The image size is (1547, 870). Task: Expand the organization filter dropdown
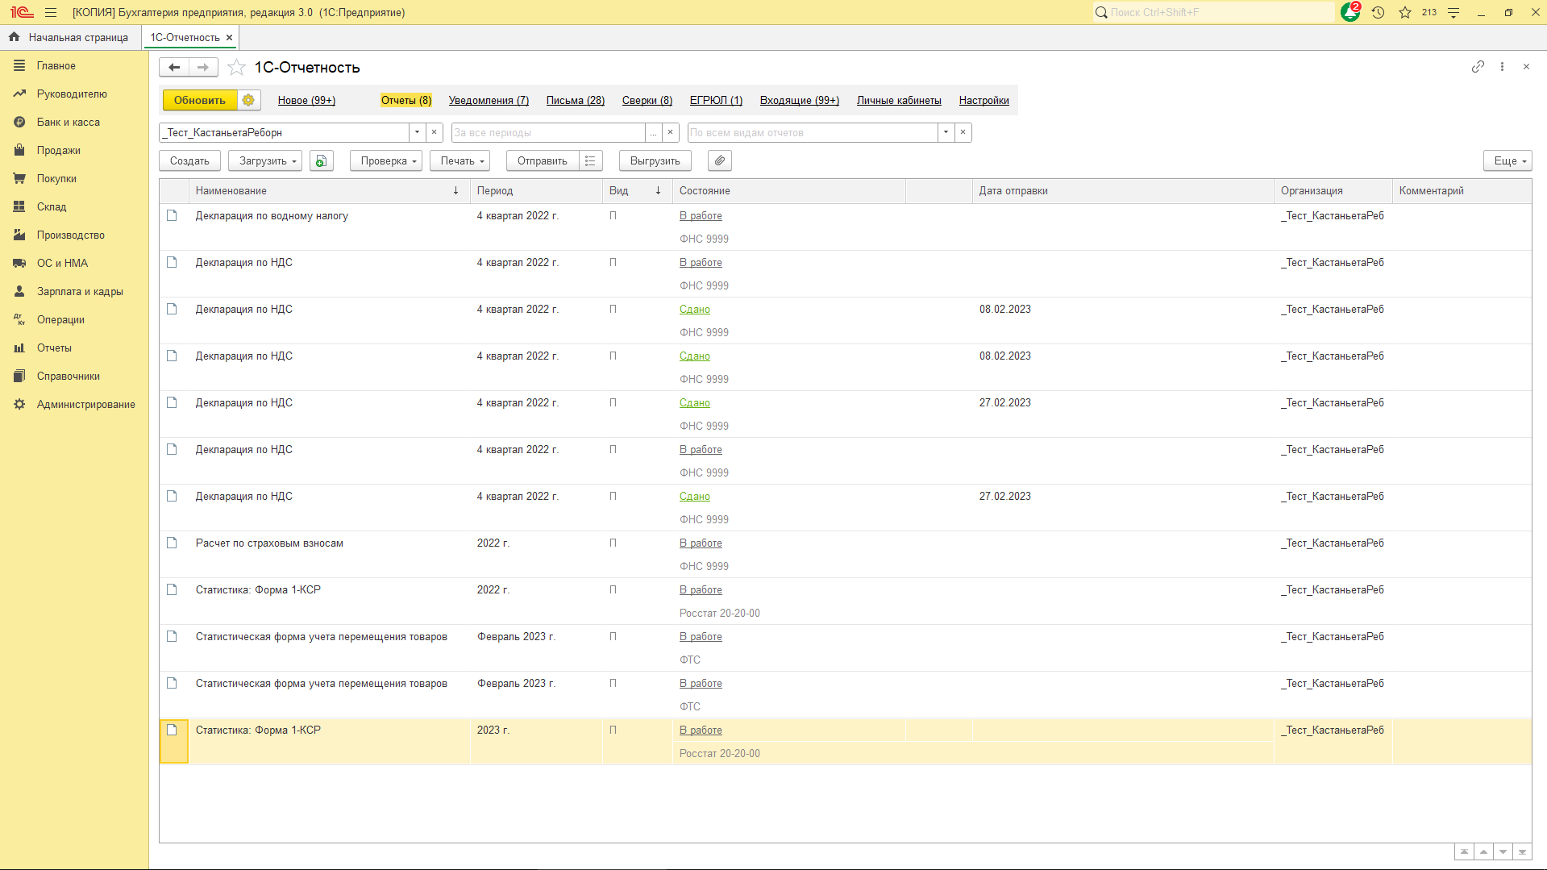pos(417,132)
